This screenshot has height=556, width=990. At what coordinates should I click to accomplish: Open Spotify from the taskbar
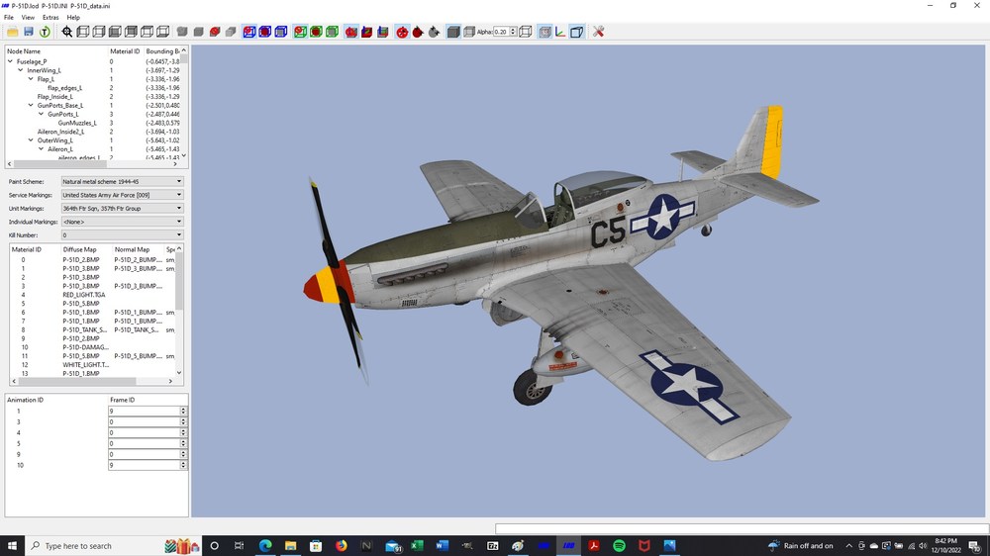[619, 546]
